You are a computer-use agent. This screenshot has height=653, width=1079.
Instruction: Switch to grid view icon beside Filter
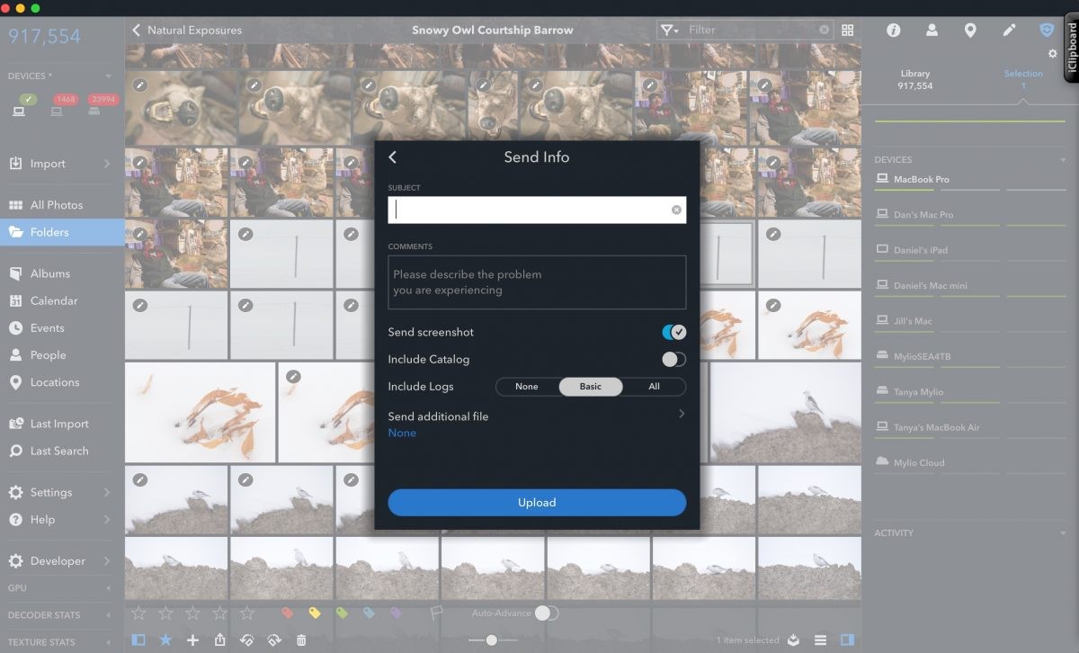(x=847, y=30)
